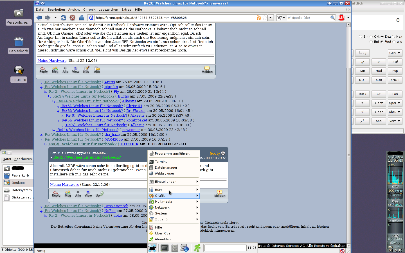Open the history dropdown beside the forward arrow

(x=55, y=18)
